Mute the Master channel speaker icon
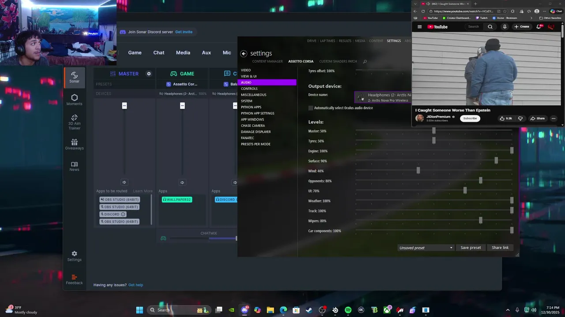The image size is (565, 317). pyautogui.click(x=124, y=182)
